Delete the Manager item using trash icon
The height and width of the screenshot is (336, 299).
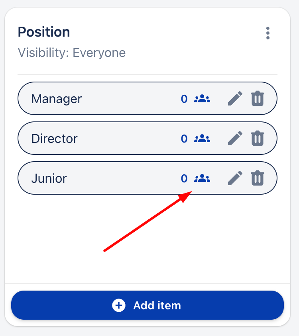pos(258,98)
